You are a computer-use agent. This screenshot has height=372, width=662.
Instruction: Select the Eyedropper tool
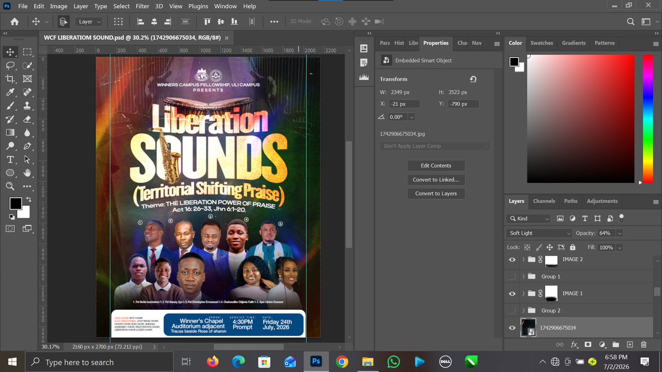pos(10,92)
